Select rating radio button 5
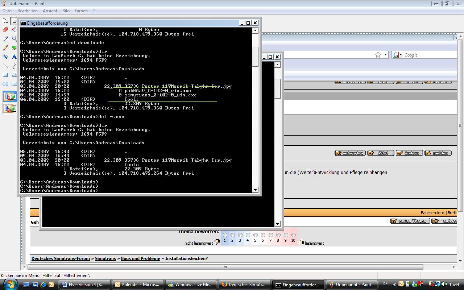The image size is (464, 290). [x=255, y=235]
